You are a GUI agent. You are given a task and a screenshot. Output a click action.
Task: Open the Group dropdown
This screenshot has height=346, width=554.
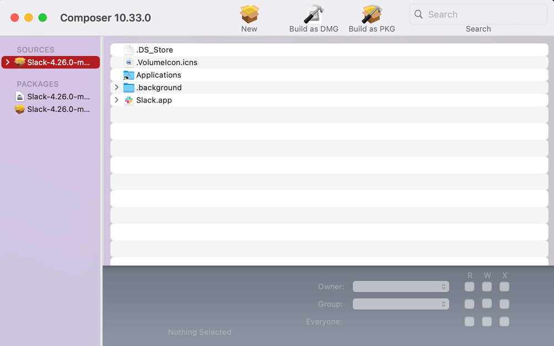pyautogui.click(x=400, y=304)
